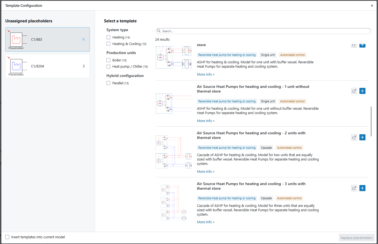Open '1 unit without thermal store' in new window
The width and height of the screenshot is (378, 244).
pyautogui.click(x=354, y=91)
